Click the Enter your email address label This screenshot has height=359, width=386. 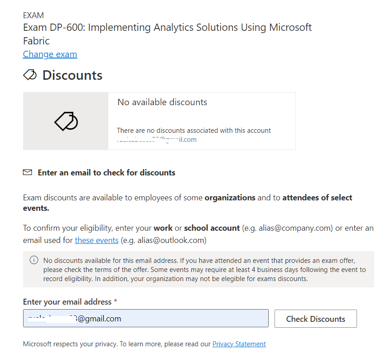click(x=67, y=302)
